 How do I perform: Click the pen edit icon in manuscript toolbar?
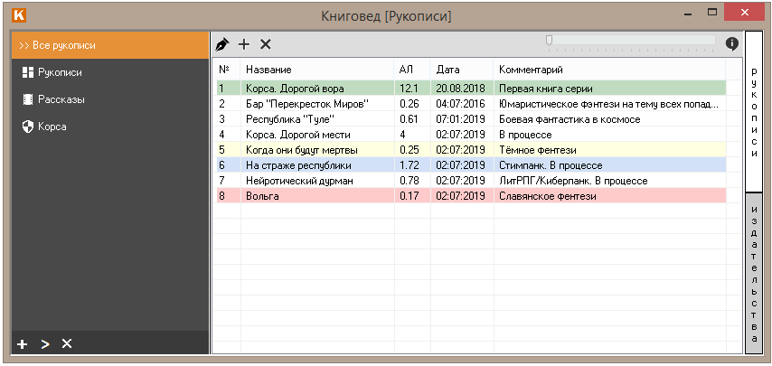pos(222,44)
